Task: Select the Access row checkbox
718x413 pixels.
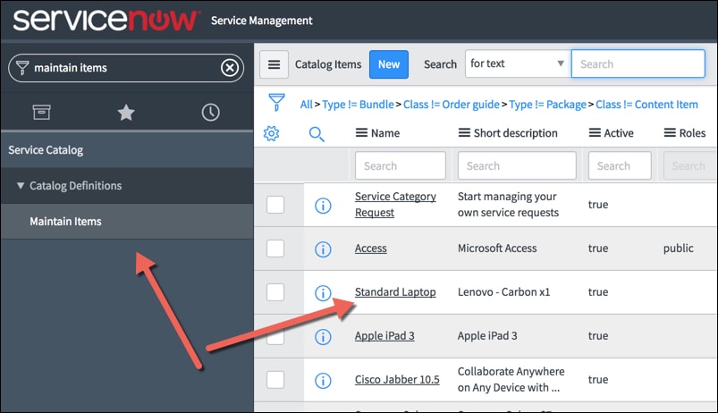Action: coord(275,249)
